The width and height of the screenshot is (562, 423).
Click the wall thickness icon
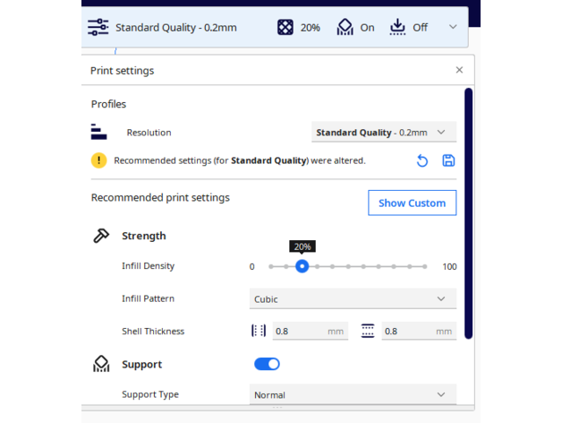[259, 331]
